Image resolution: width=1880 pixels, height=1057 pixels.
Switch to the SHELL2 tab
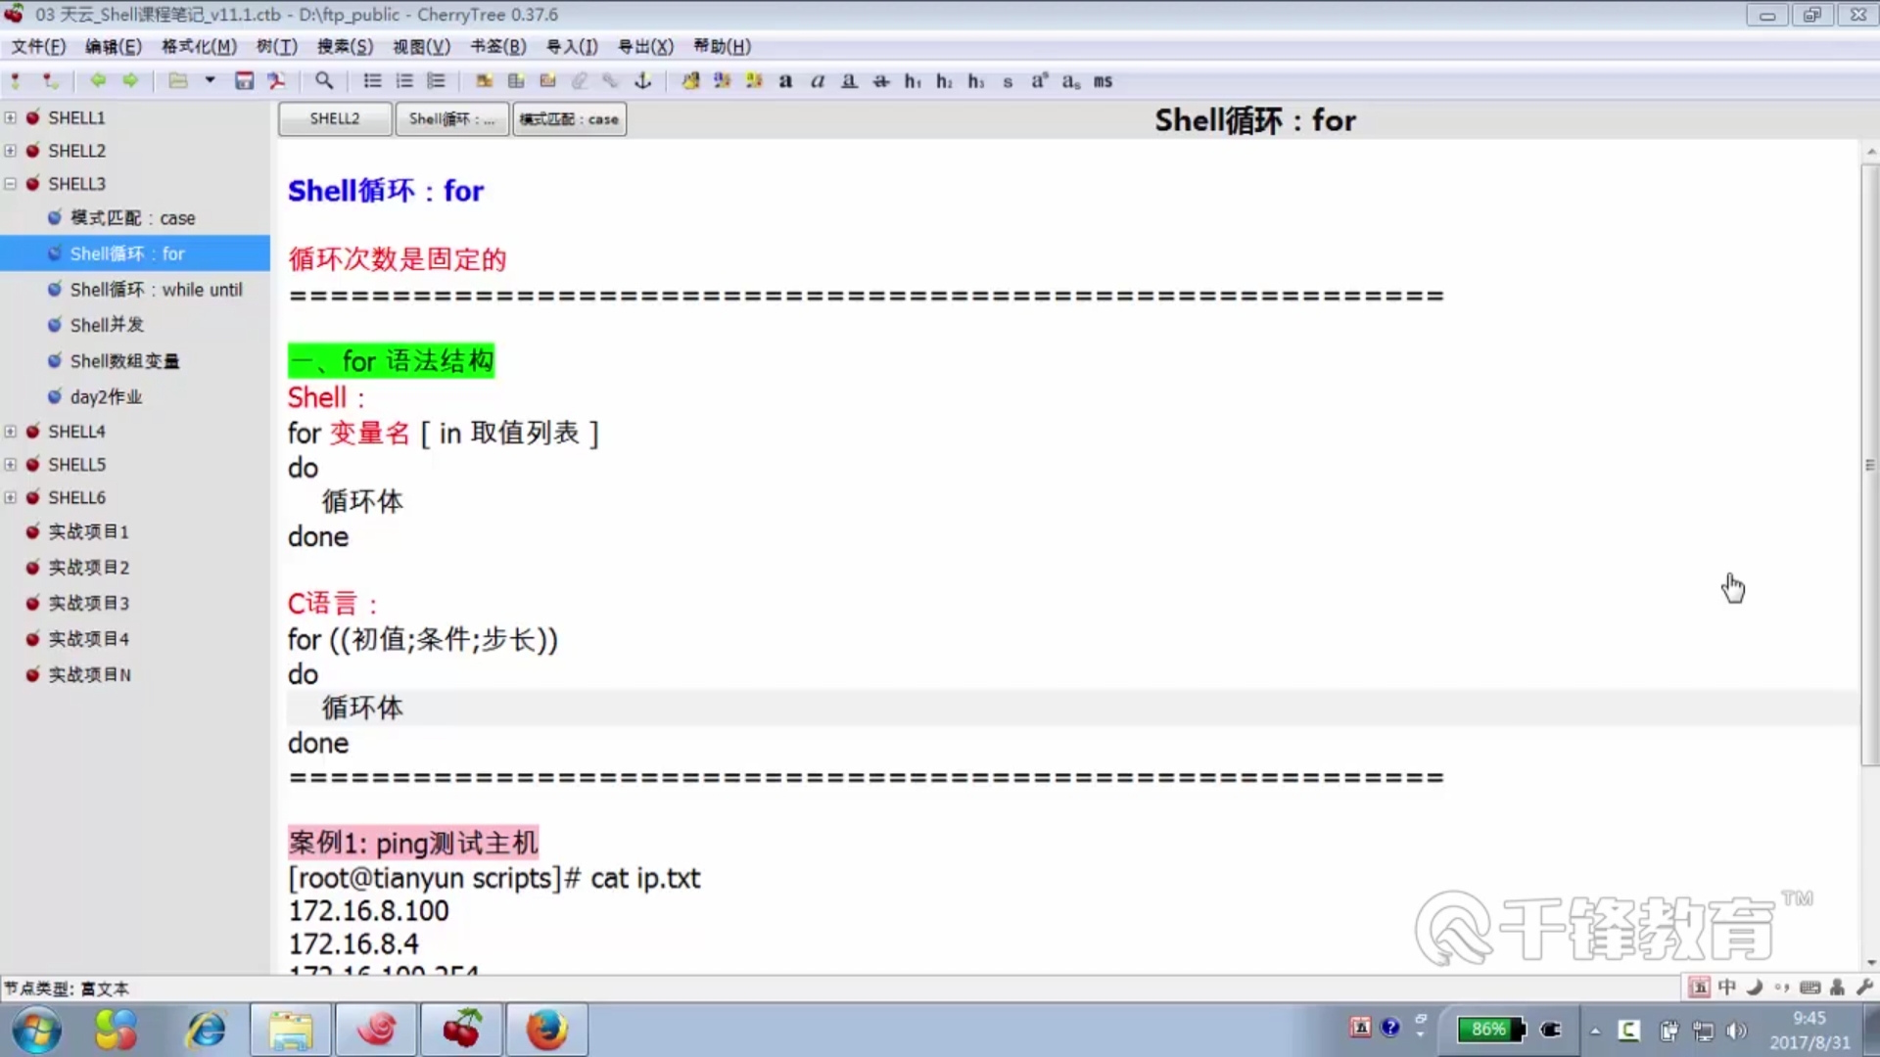tap(335, 119)
